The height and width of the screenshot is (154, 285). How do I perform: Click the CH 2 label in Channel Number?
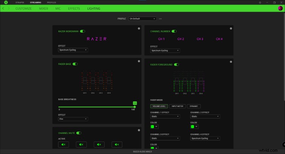tap(181, 39)
